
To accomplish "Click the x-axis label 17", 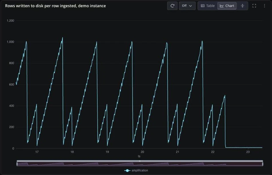I will click(x=37, y=152).
